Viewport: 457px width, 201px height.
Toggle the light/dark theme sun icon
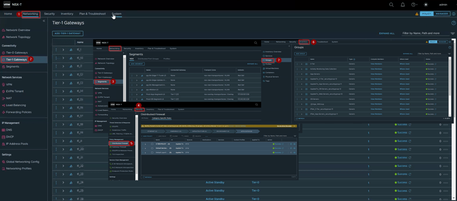(x=426, y=5)
